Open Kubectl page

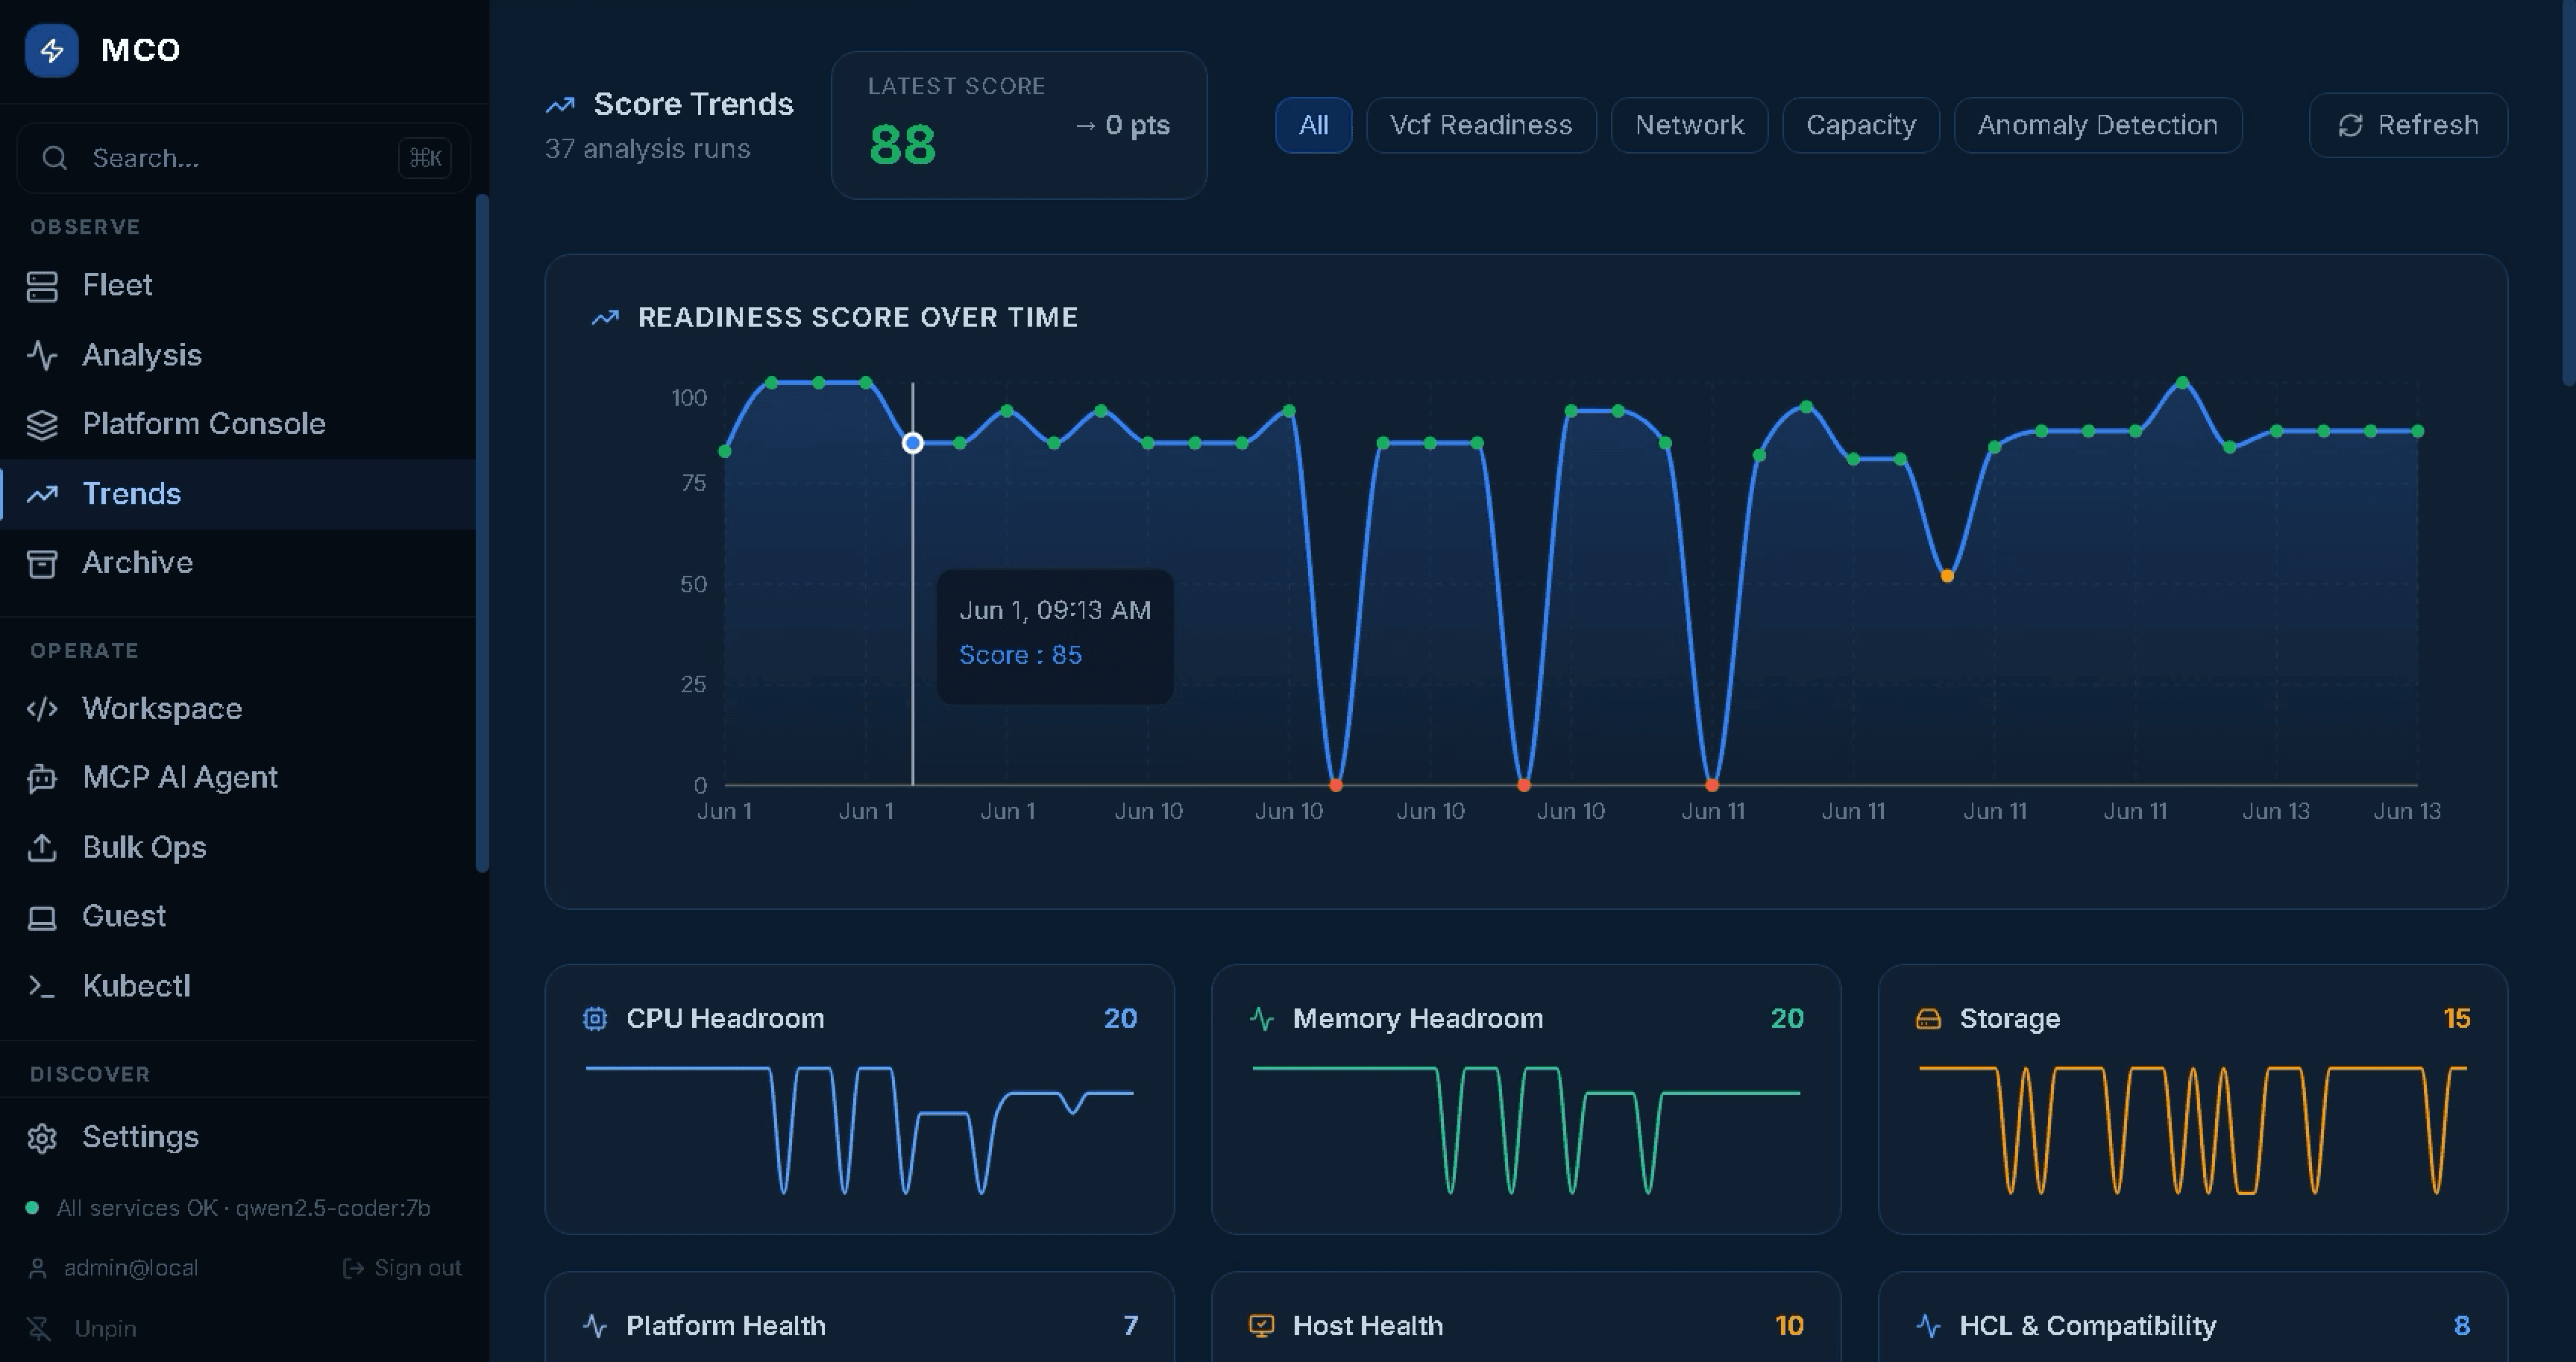pyautogui.click(x=238, y=986)
